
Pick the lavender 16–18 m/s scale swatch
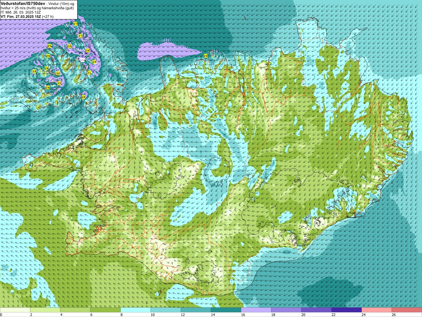256,310
